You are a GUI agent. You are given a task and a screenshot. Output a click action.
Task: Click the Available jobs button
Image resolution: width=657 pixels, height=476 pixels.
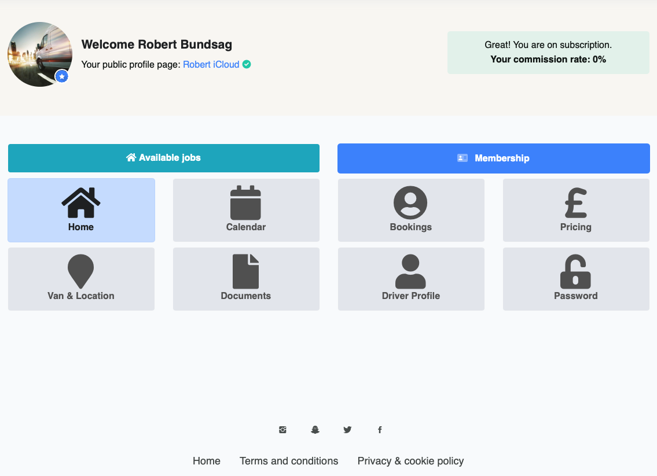click(164, 158)
